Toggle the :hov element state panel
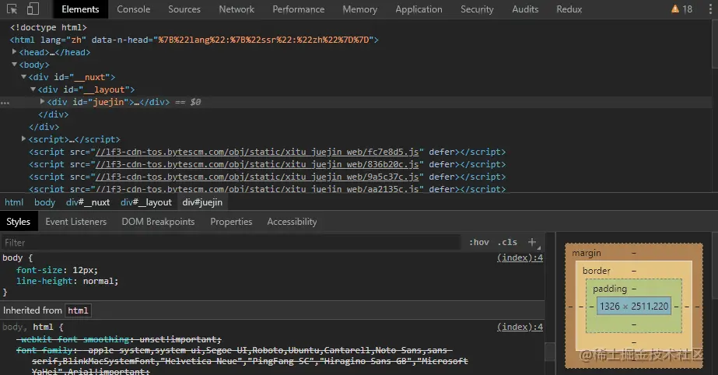The image size is (718, 375). pos(479,242)
